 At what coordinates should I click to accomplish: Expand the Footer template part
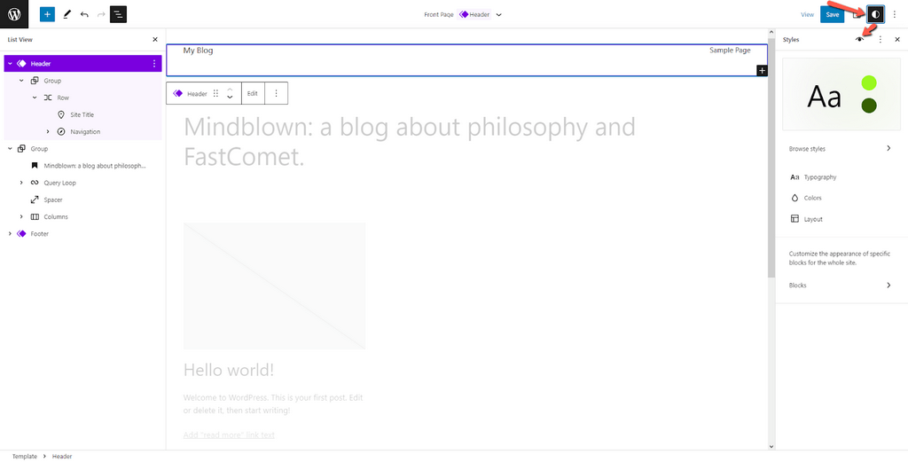(10, 234)
